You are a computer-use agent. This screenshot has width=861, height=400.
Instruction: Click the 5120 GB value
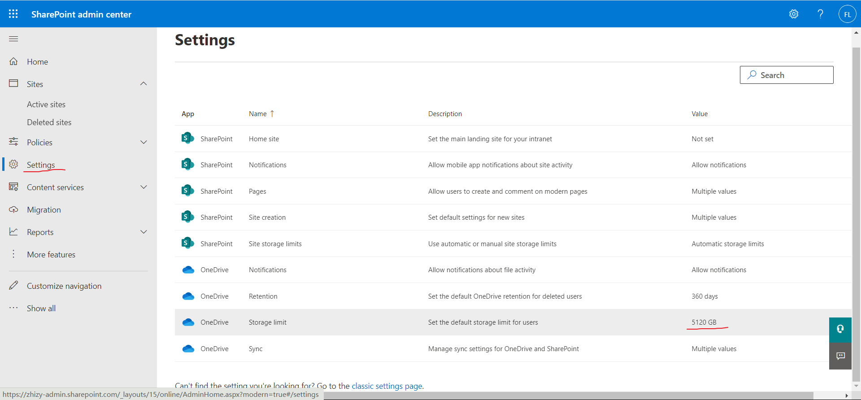click(x=704, y=322)
